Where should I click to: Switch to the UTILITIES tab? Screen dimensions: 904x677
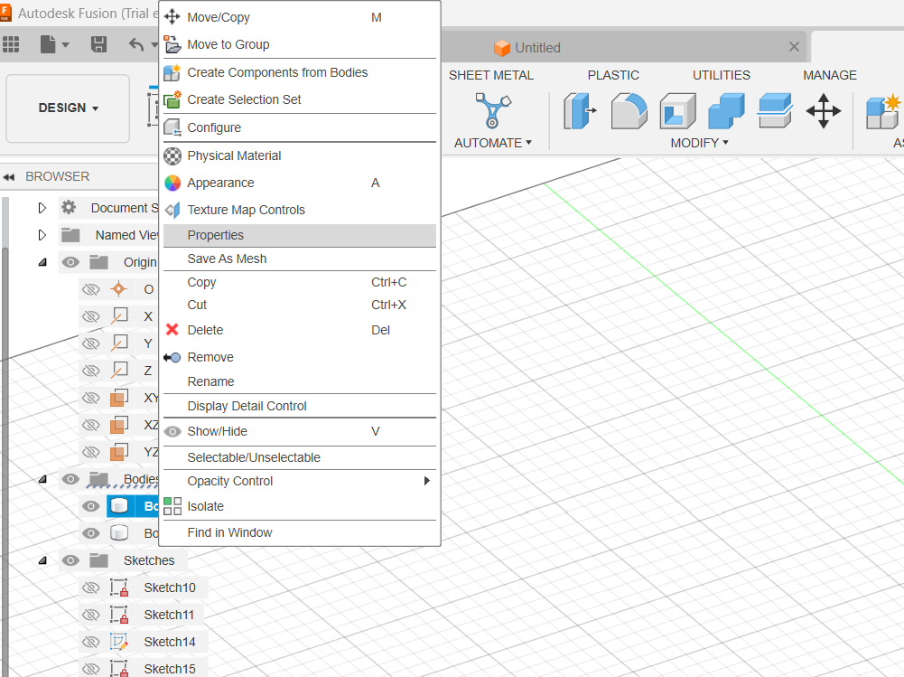722,75
